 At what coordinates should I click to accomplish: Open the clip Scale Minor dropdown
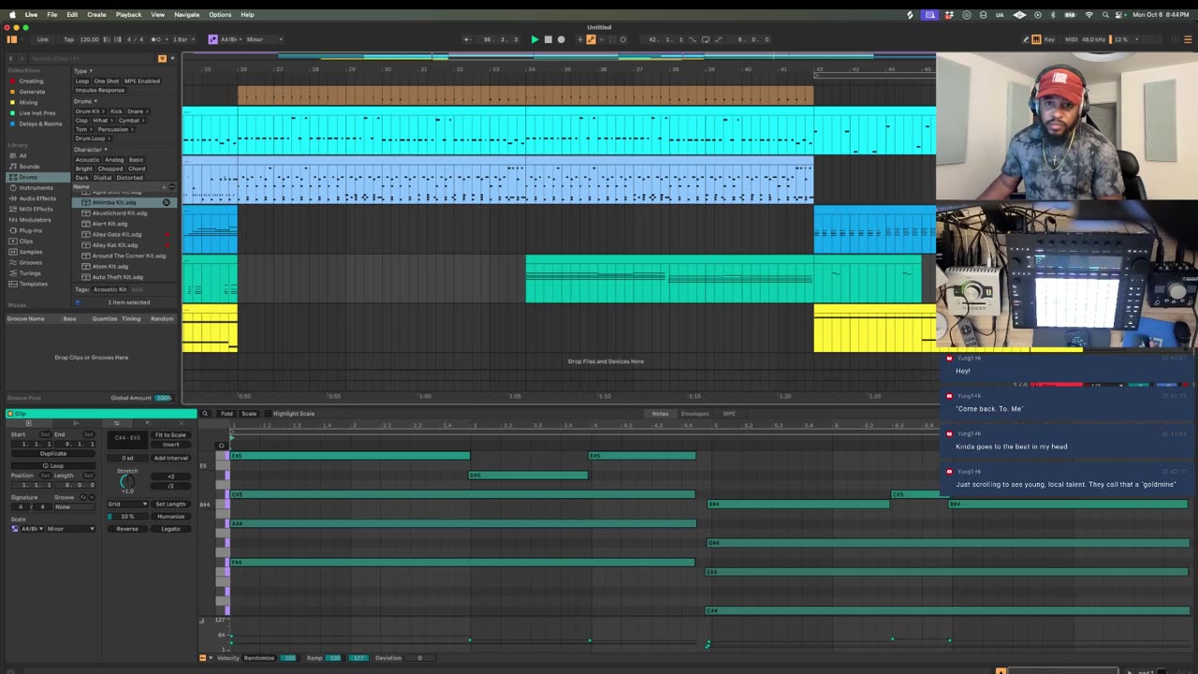(71, 529)
